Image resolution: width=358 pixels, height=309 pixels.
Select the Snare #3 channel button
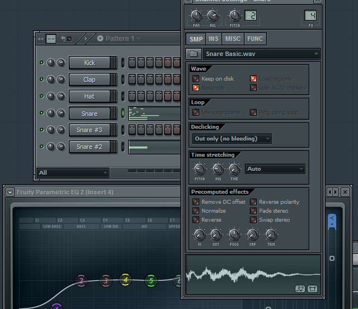tap(93, 130)
